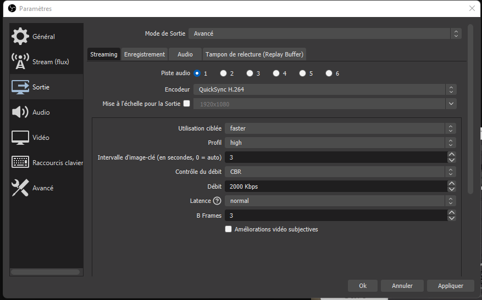The height and width of the screenshot is (300, 482).
Task: Switch to the Enregistrement tab
Action: pos(145,54)
